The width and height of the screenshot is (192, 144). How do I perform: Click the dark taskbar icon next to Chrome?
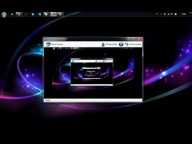click(26, 14)
